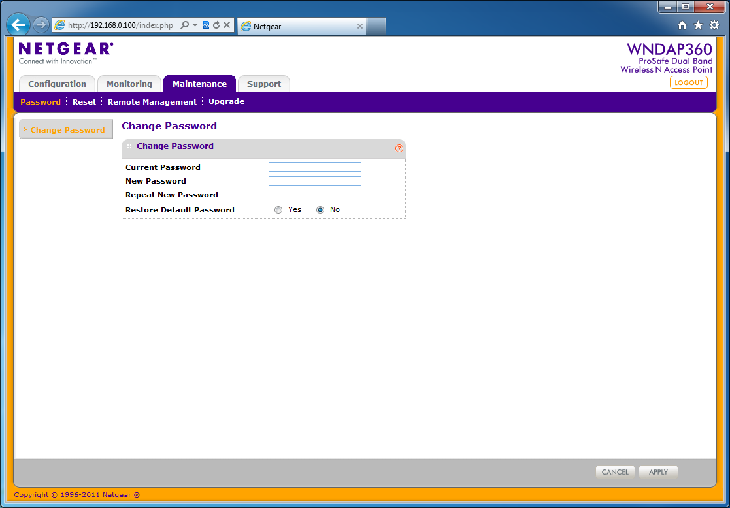730x508 pixels.
Task: Open the Support tab
Action: click(x=264, y=84)
